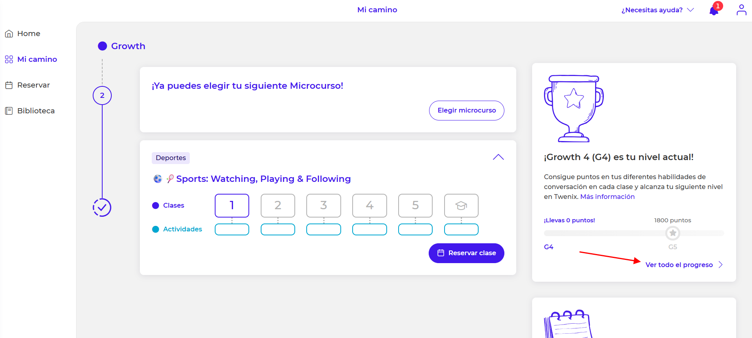This screenshot has width=752, height=338.
Task: Open Reservar in the sidebar
Action: tap(33, 85)
